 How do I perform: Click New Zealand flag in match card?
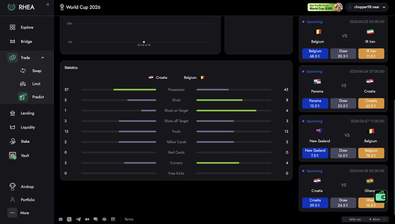click(x=320, y=131)
